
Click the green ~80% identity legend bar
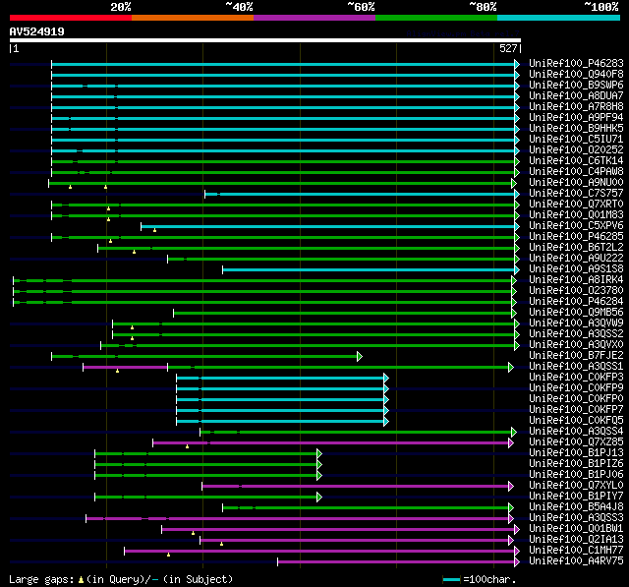(436, 18)
